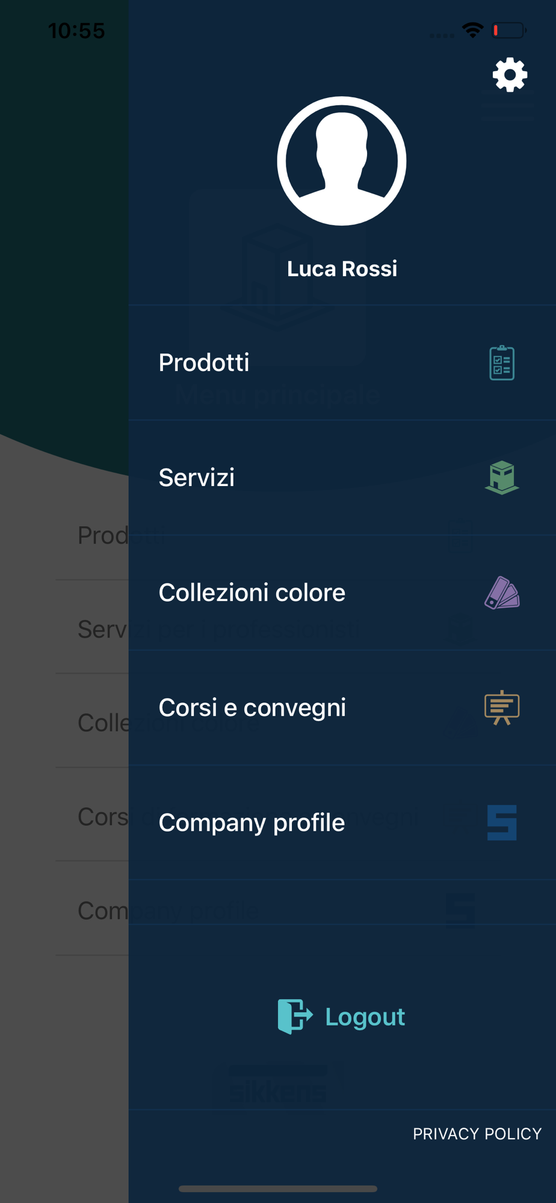Open the Privacy Policy link
Viewport: 556px width, 1203px height.
(477, 1134)
